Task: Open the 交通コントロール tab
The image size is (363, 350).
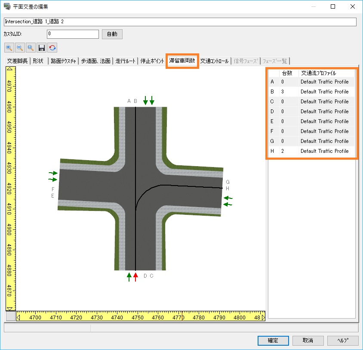Action: point(214,61)
